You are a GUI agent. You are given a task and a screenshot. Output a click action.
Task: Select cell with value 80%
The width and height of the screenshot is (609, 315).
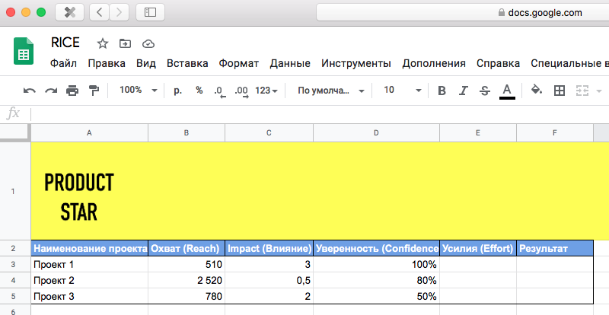click(376, 281)
